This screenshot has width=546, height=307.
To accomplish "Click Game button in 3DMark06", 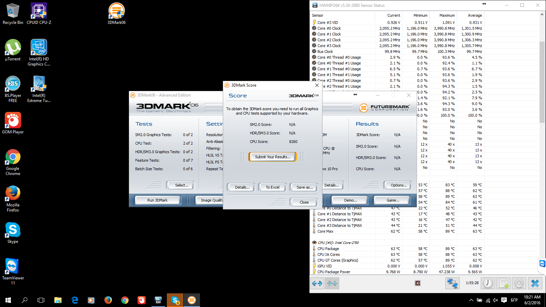I will tap(392, 200).
